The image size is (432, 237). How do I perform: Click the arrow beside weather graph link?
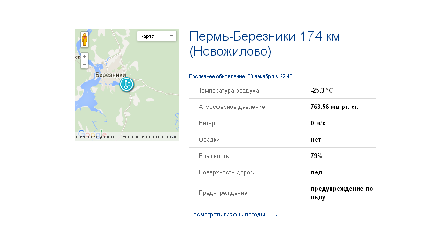click(274, 215)
